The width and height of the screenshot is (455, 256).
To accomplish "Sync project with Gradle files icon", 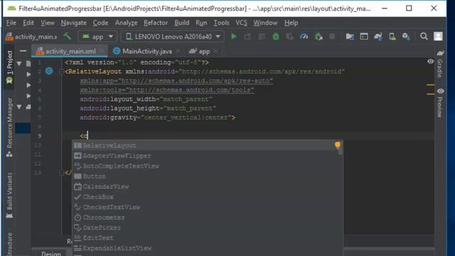I will (x=378, y=36).
